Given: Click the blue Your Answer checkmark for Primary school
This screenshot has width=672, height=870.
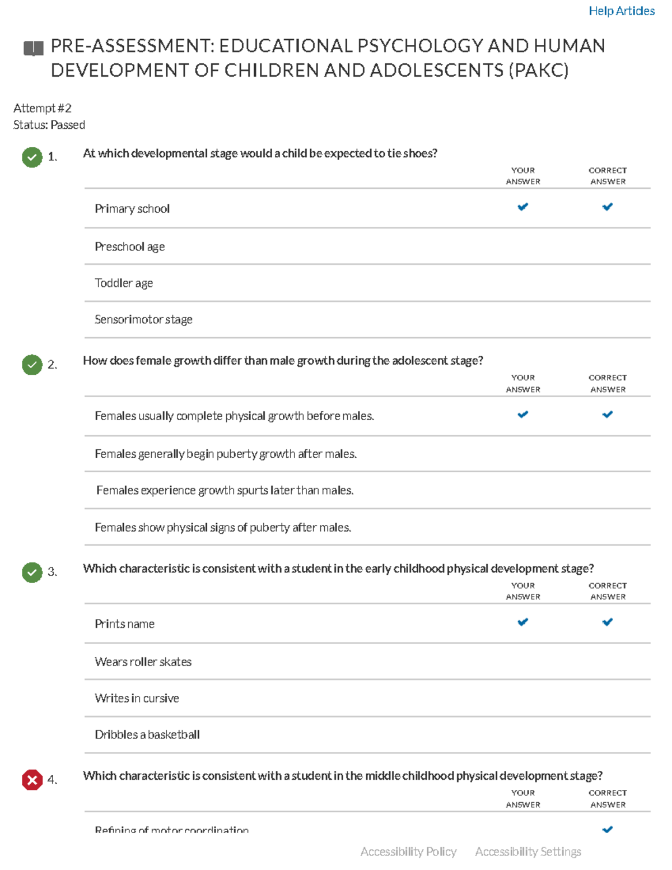Looking at the screenshot, I should click(x=522, y=207).
